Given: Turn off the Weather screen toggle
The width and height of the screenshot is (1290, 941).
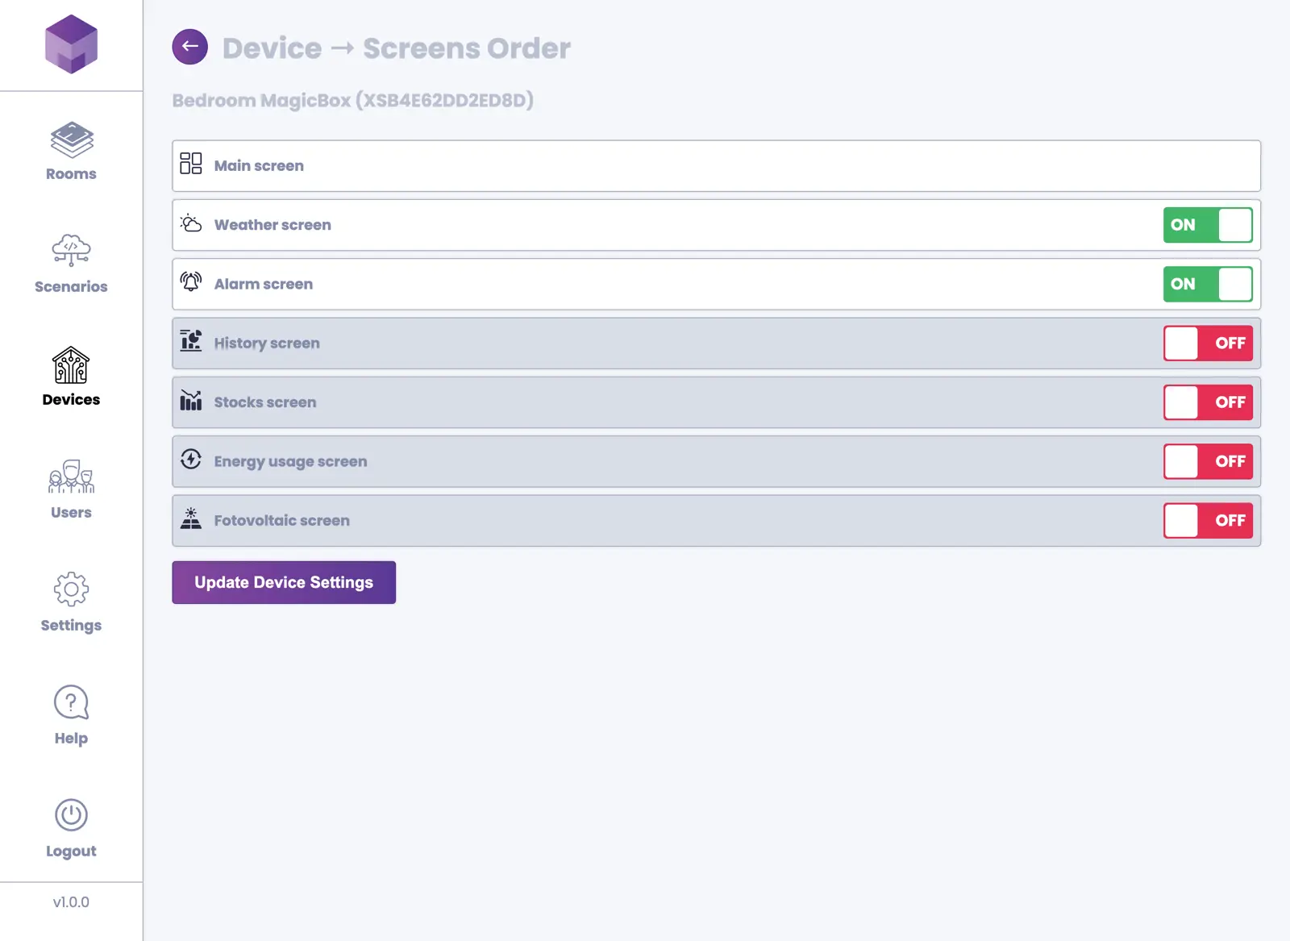Looking at the screenshot, I should [x=1207, y=225].
